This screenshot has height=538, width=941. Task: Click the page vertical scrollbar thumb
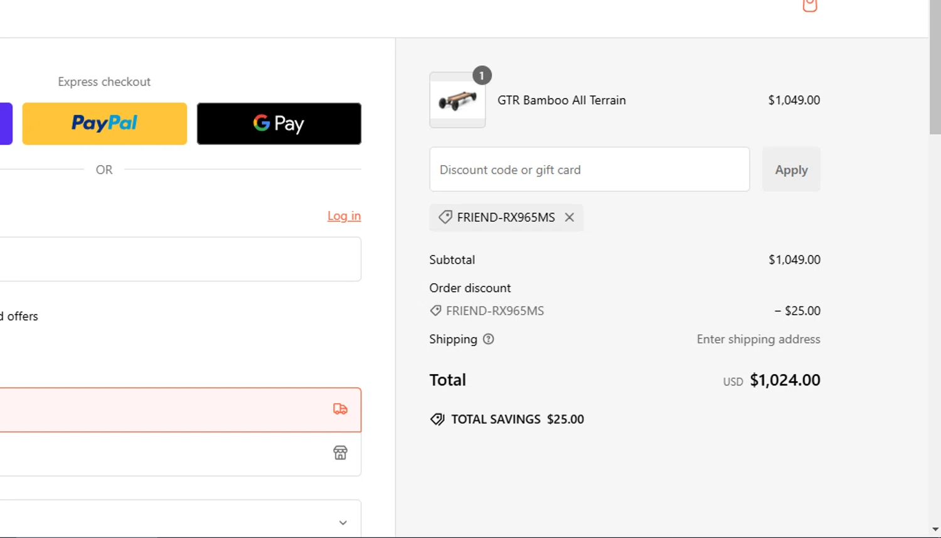point(935,67)
